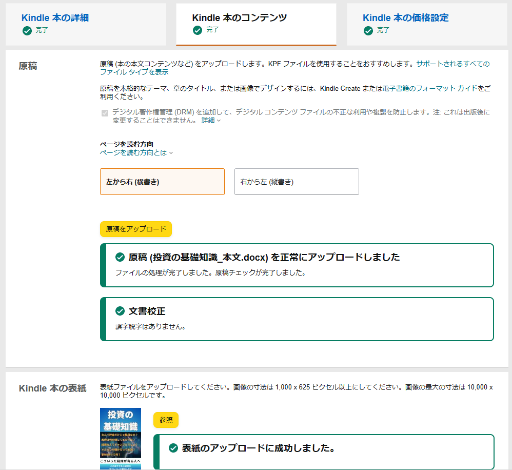
Task: Open the Kindle 本の詳細 tab
Action: pyautogui.click(x=55, y=18)
